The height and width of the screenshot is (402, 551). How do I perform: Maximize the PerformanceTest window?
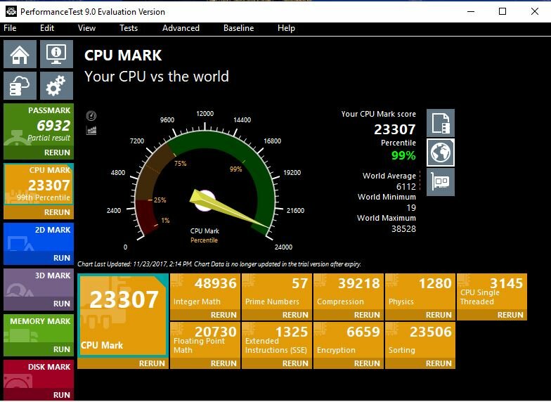point(503,11)
